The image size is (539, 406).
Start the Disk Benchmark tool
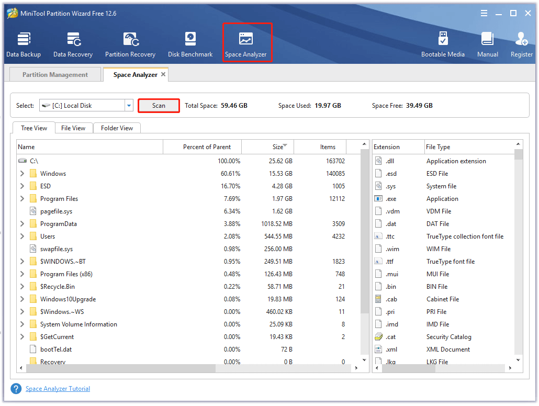[x=190, y=44]
